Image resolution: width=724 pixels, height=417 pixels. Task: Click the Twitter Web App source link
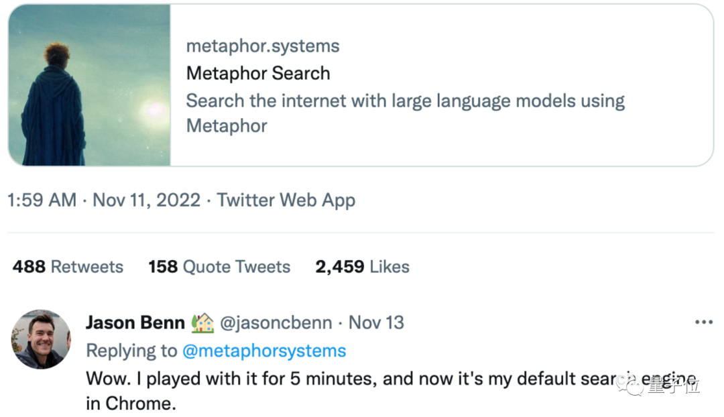click(286, 200)
